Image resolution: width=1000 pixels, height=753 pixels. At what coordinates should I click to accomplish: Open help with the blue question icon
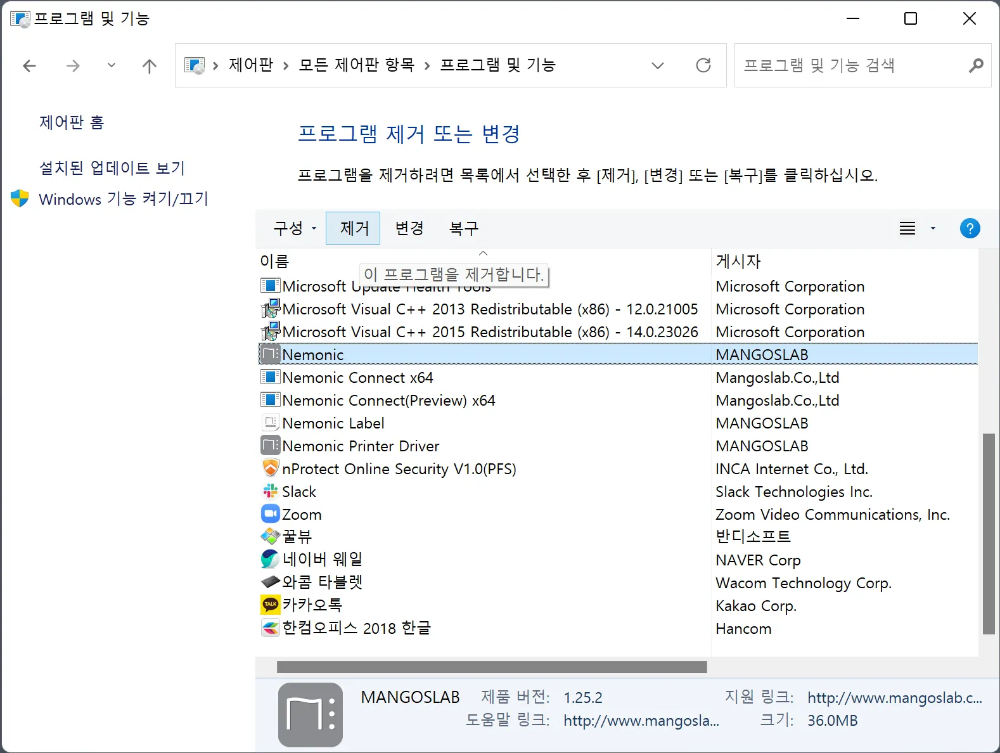tap(970, 228)
